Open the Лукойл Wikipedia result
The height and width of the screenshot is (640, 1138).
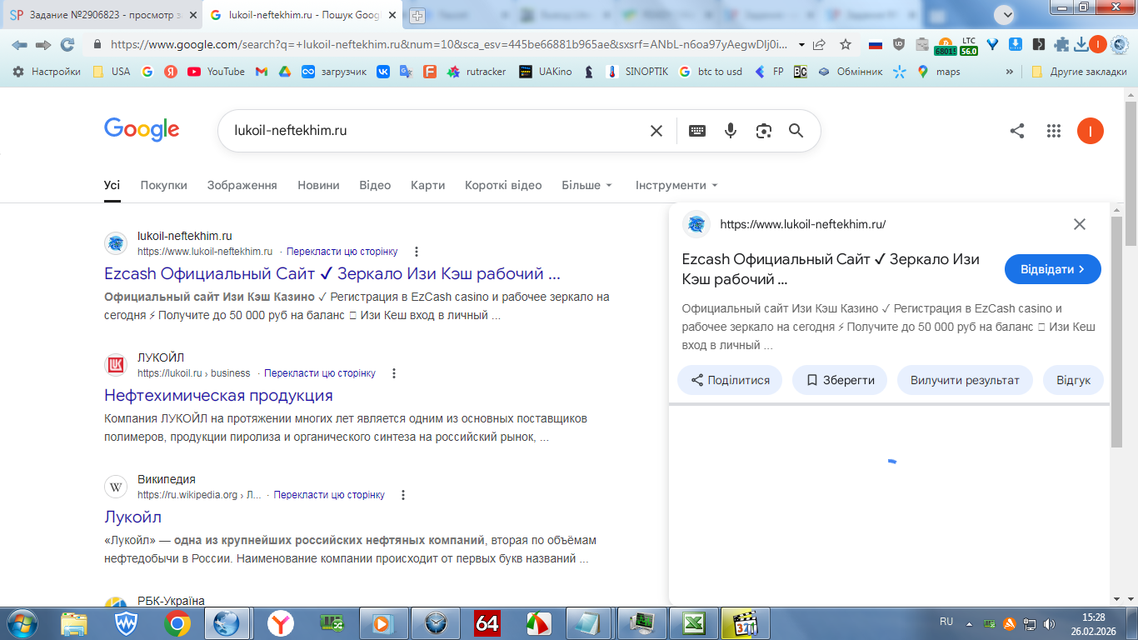132,517
